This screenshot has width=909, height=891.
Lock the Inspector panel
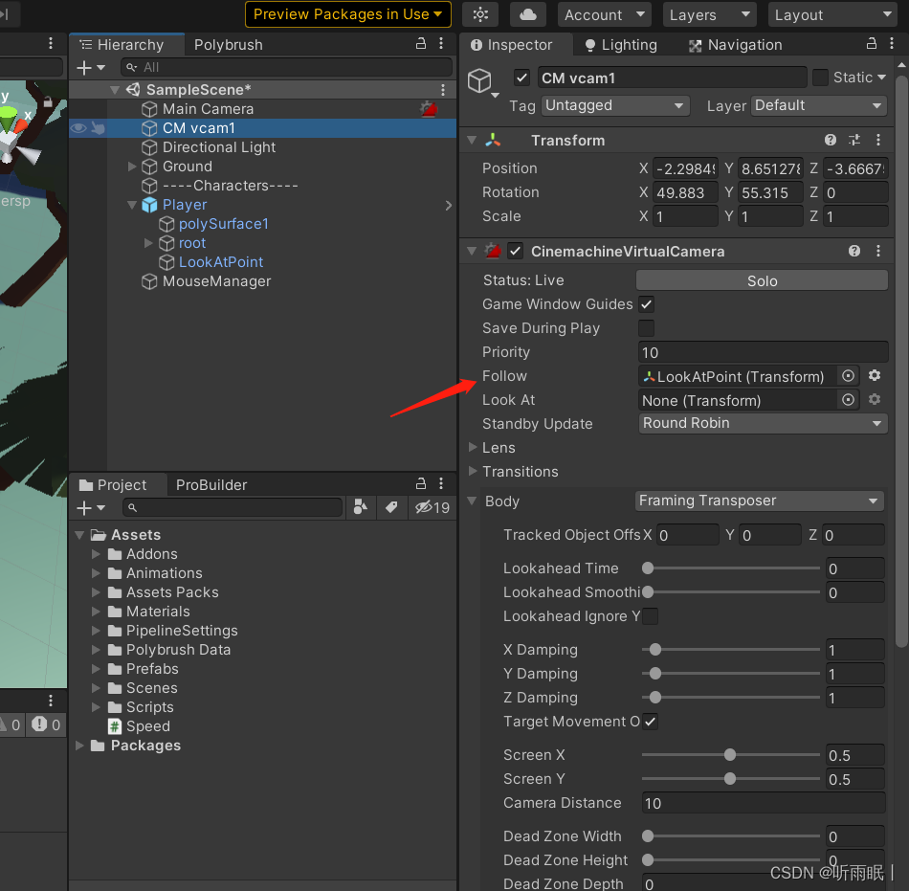coord(872,43)
